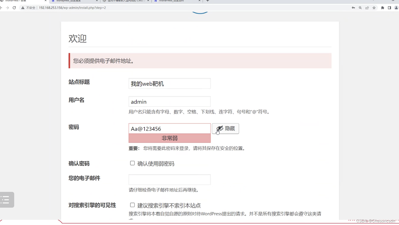Viewport: 399px width, 225px height.
Task: Switch to the 适用于博客到大型网站的 CMS tab
Action: coord(126,1)
